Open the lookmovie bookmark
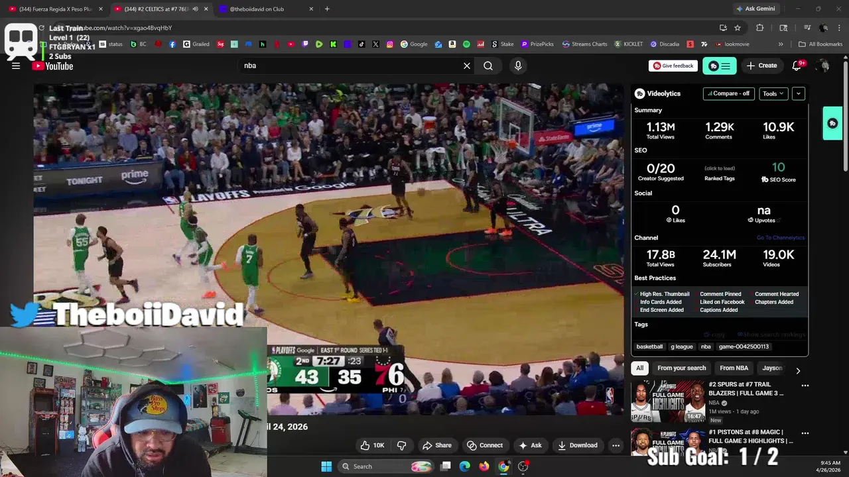Viewport: 849px width, 477px height. [732, 44]
